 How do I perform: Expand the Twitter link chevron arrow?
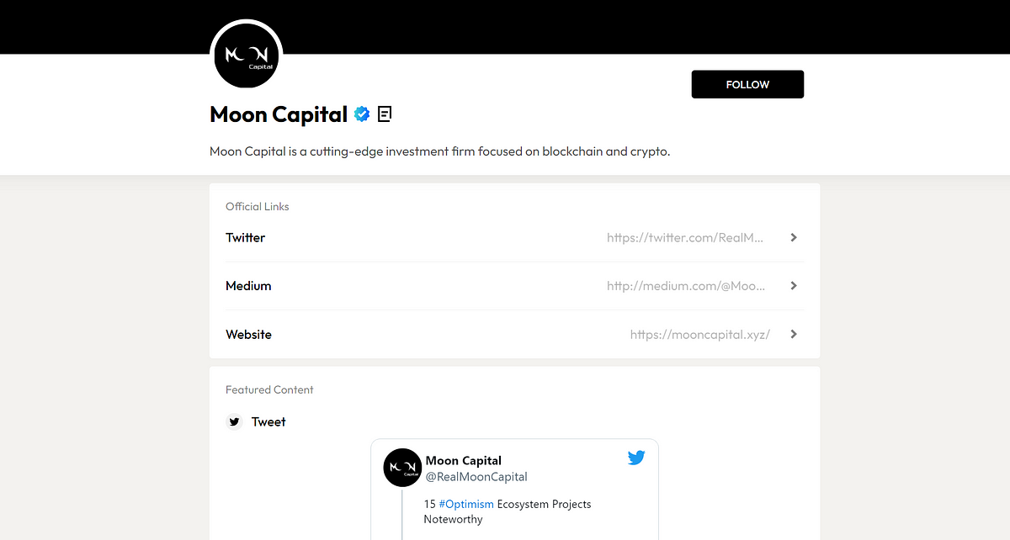click(x=794, y=238)
